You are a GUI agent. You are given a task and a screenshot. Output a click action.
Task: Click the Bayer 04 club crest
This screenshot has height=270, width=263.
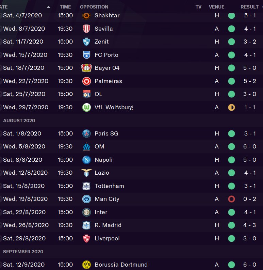pos(86,68)
